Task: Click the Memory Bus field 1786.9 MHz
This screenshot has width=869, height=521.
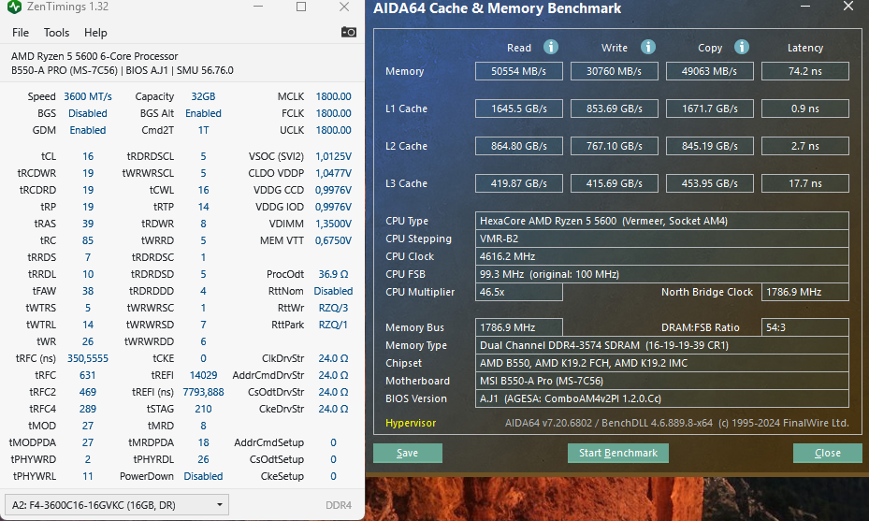Action: [x=519, y=327]
